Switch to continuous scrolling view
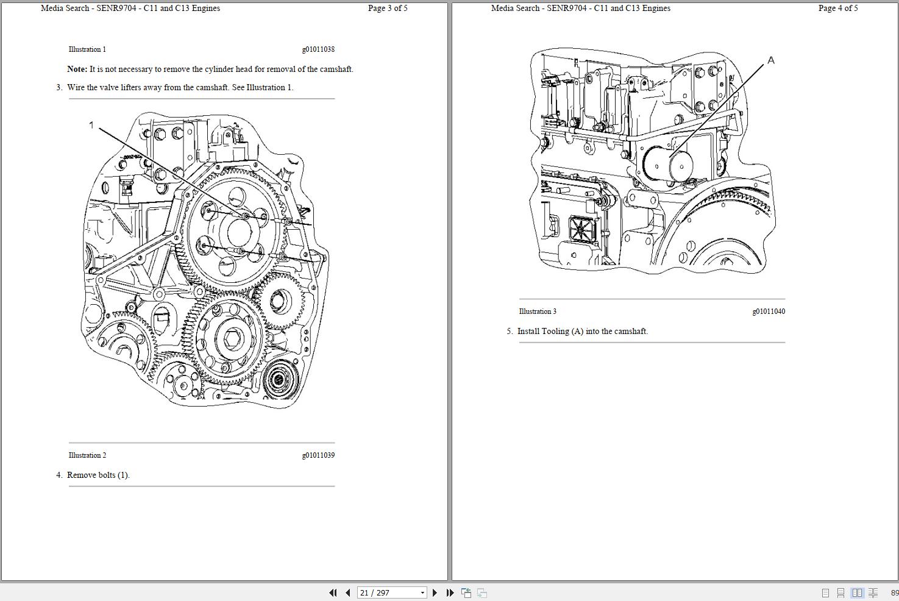This screenshot has width=899, height=601. tap(841, 592)
